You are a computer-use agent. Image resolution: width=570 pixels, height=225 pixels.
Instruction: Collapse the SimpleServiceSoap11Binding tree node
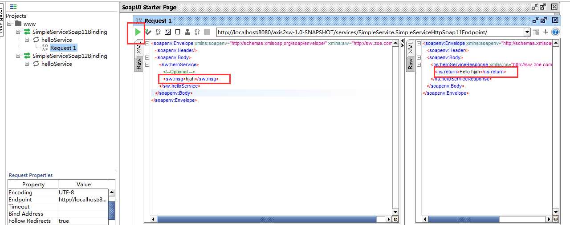pos(18,32)
